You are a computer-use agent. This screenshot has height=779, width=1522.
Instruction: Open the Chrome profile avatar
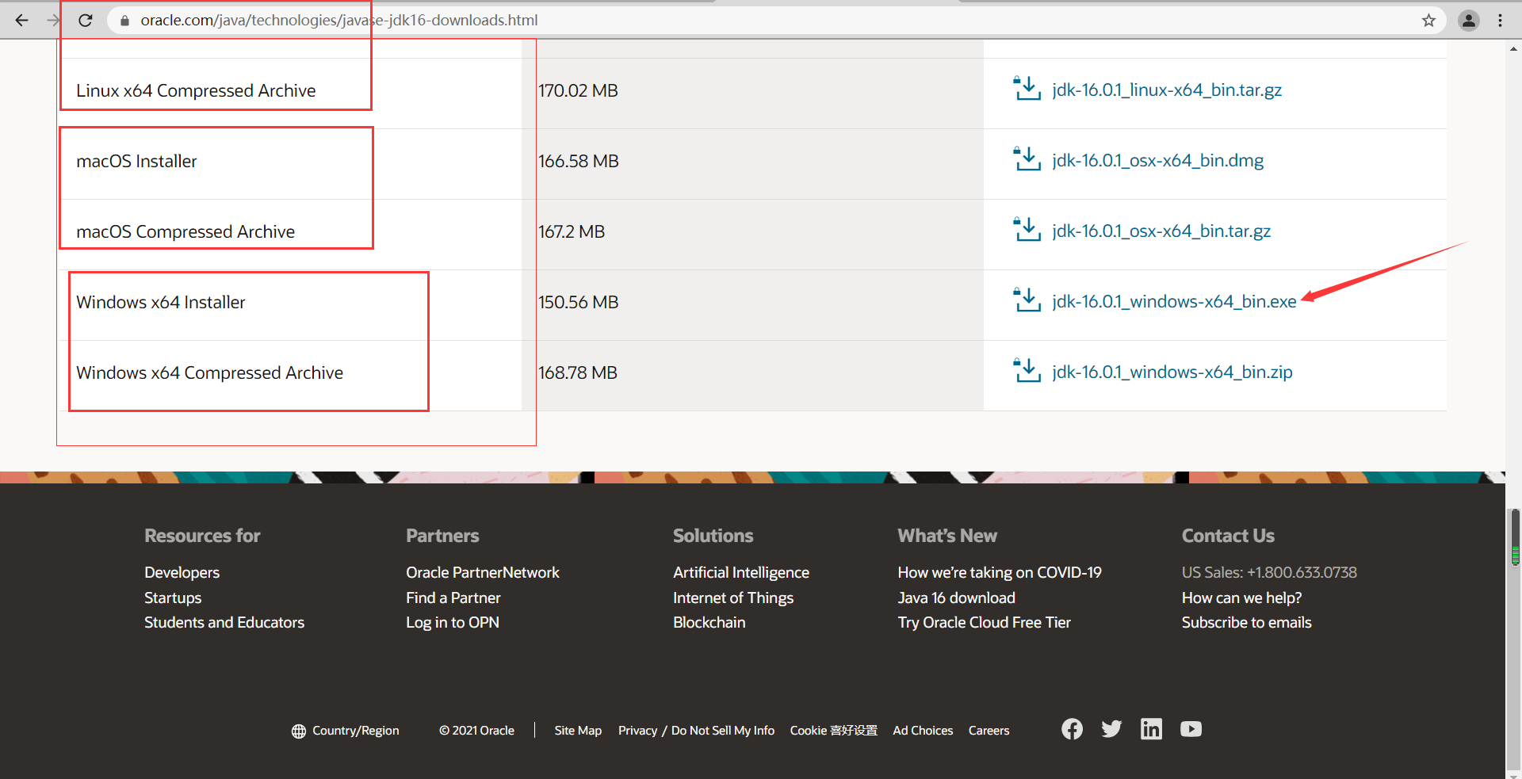[1468, 21]
